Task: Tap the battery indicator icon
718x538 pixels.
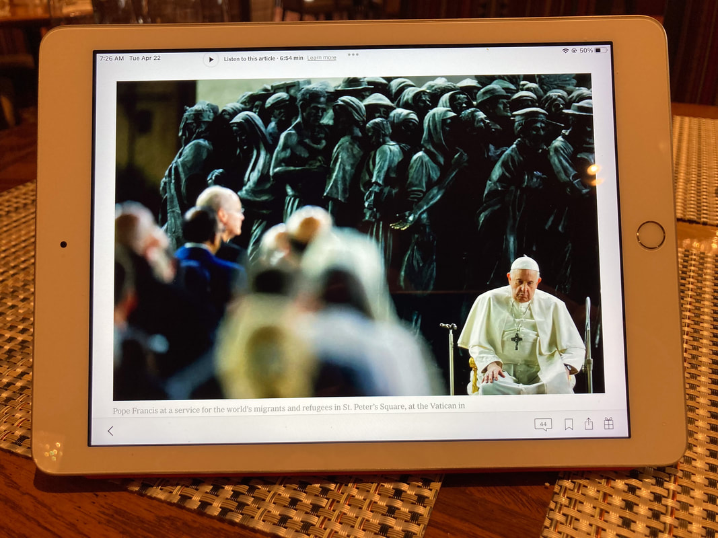Action: (x=601, y=50)
